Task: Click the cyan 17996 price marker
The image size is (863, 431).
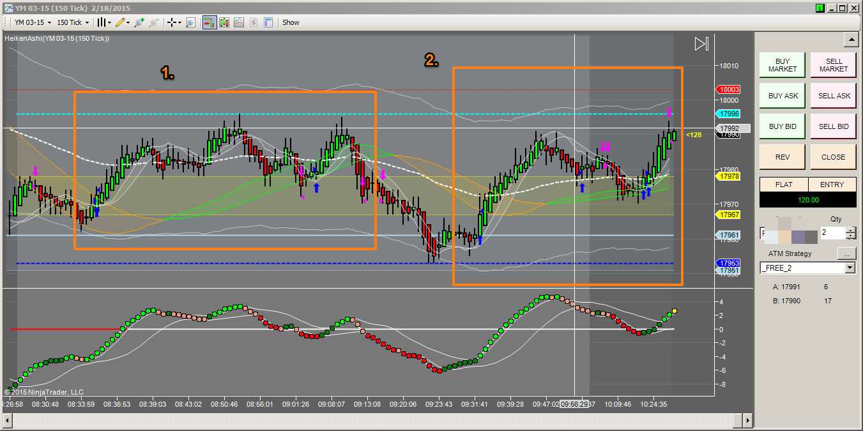Action: click(x=729, y=114)
